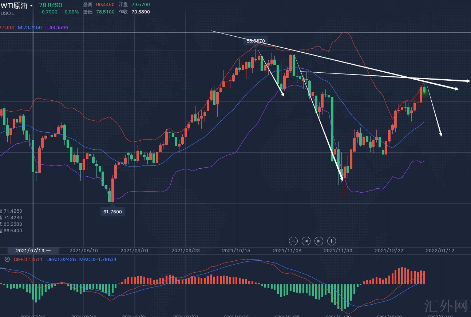Click the zoom in plus icon
This screenshot has height=317, width=471.
(x=331, y=241)
